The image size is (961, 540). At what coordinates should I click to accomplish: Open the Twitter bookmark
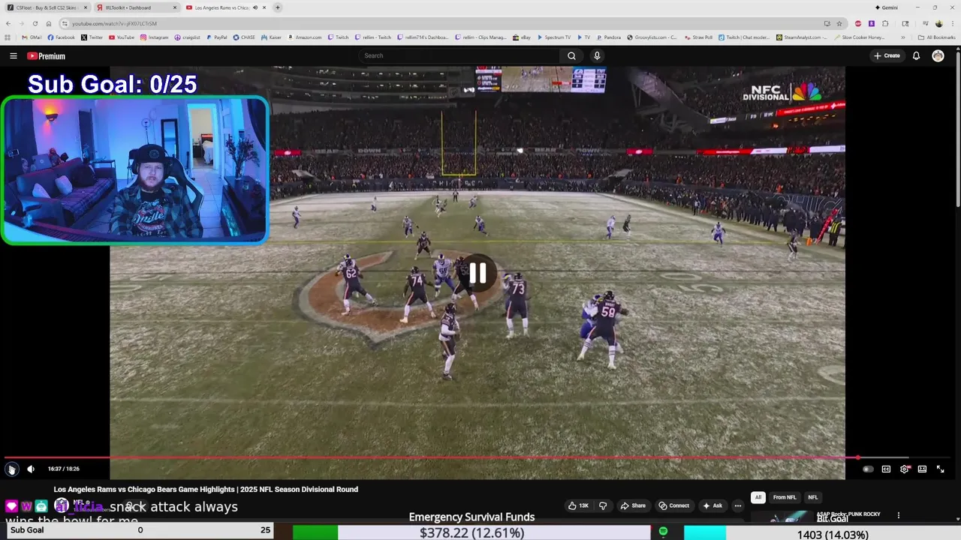pos(92,37)
